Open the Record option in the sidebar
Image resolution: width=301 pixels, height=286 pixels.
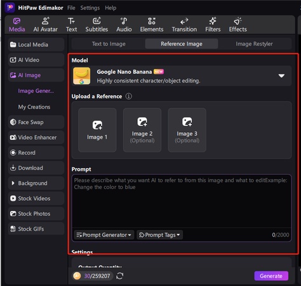tap(36, 153)
